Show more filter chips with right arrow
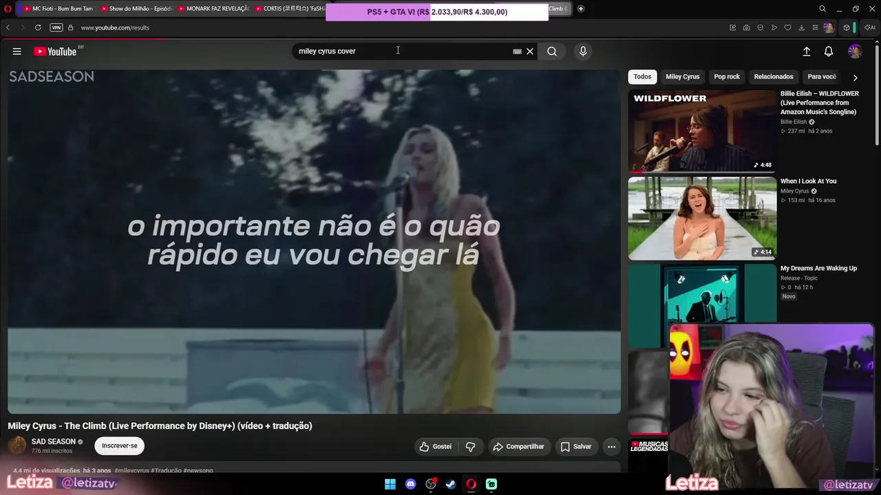 coord(855,78)
